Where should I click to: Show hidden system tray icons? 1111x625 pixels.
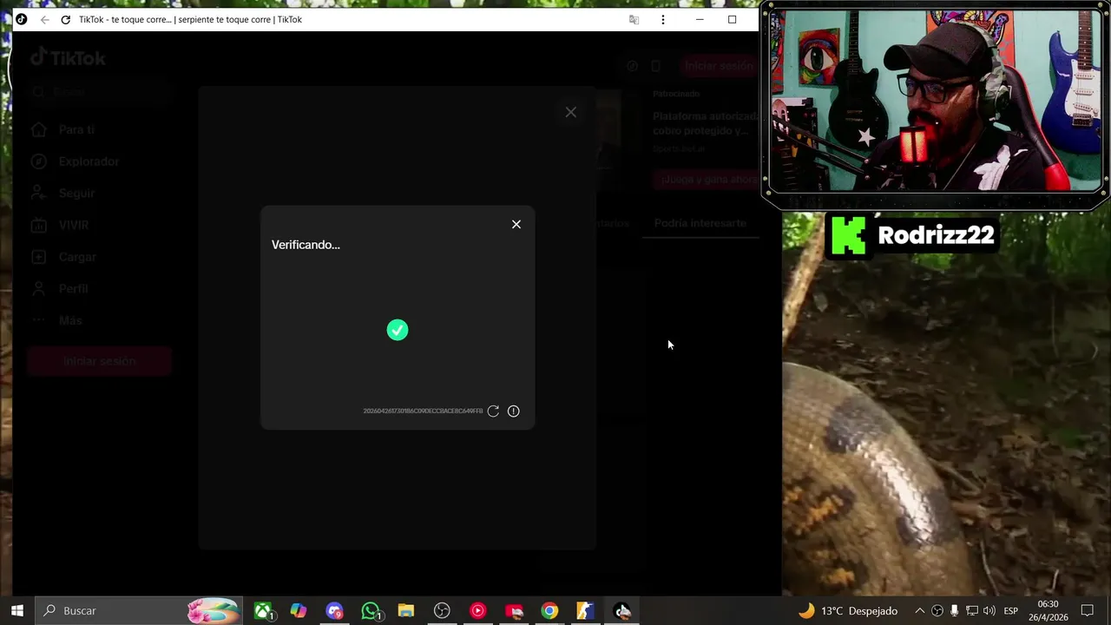click(920, 611)
